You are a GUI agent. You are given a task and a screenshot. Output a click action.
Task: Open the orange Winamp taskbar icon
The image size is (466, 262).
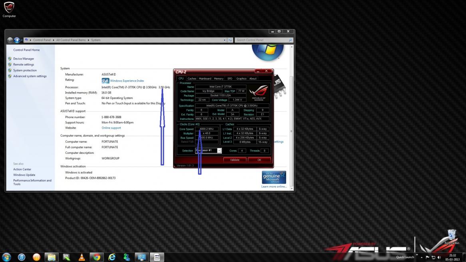[36, 257]
